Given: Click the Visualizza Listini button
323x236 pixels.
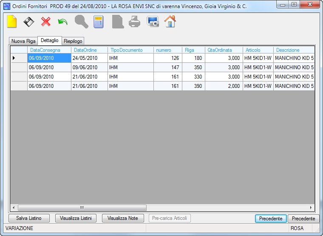Looking at the screenshot, I should click(x=76, y=218).
